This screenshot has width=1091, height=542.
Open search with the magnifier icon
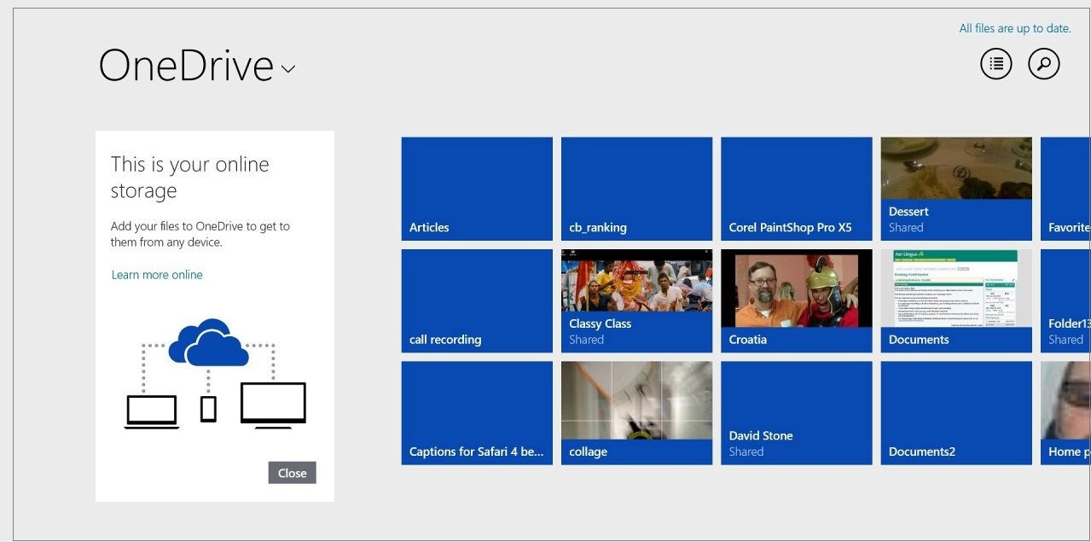pyautogui.click(x=1044, y=64)
